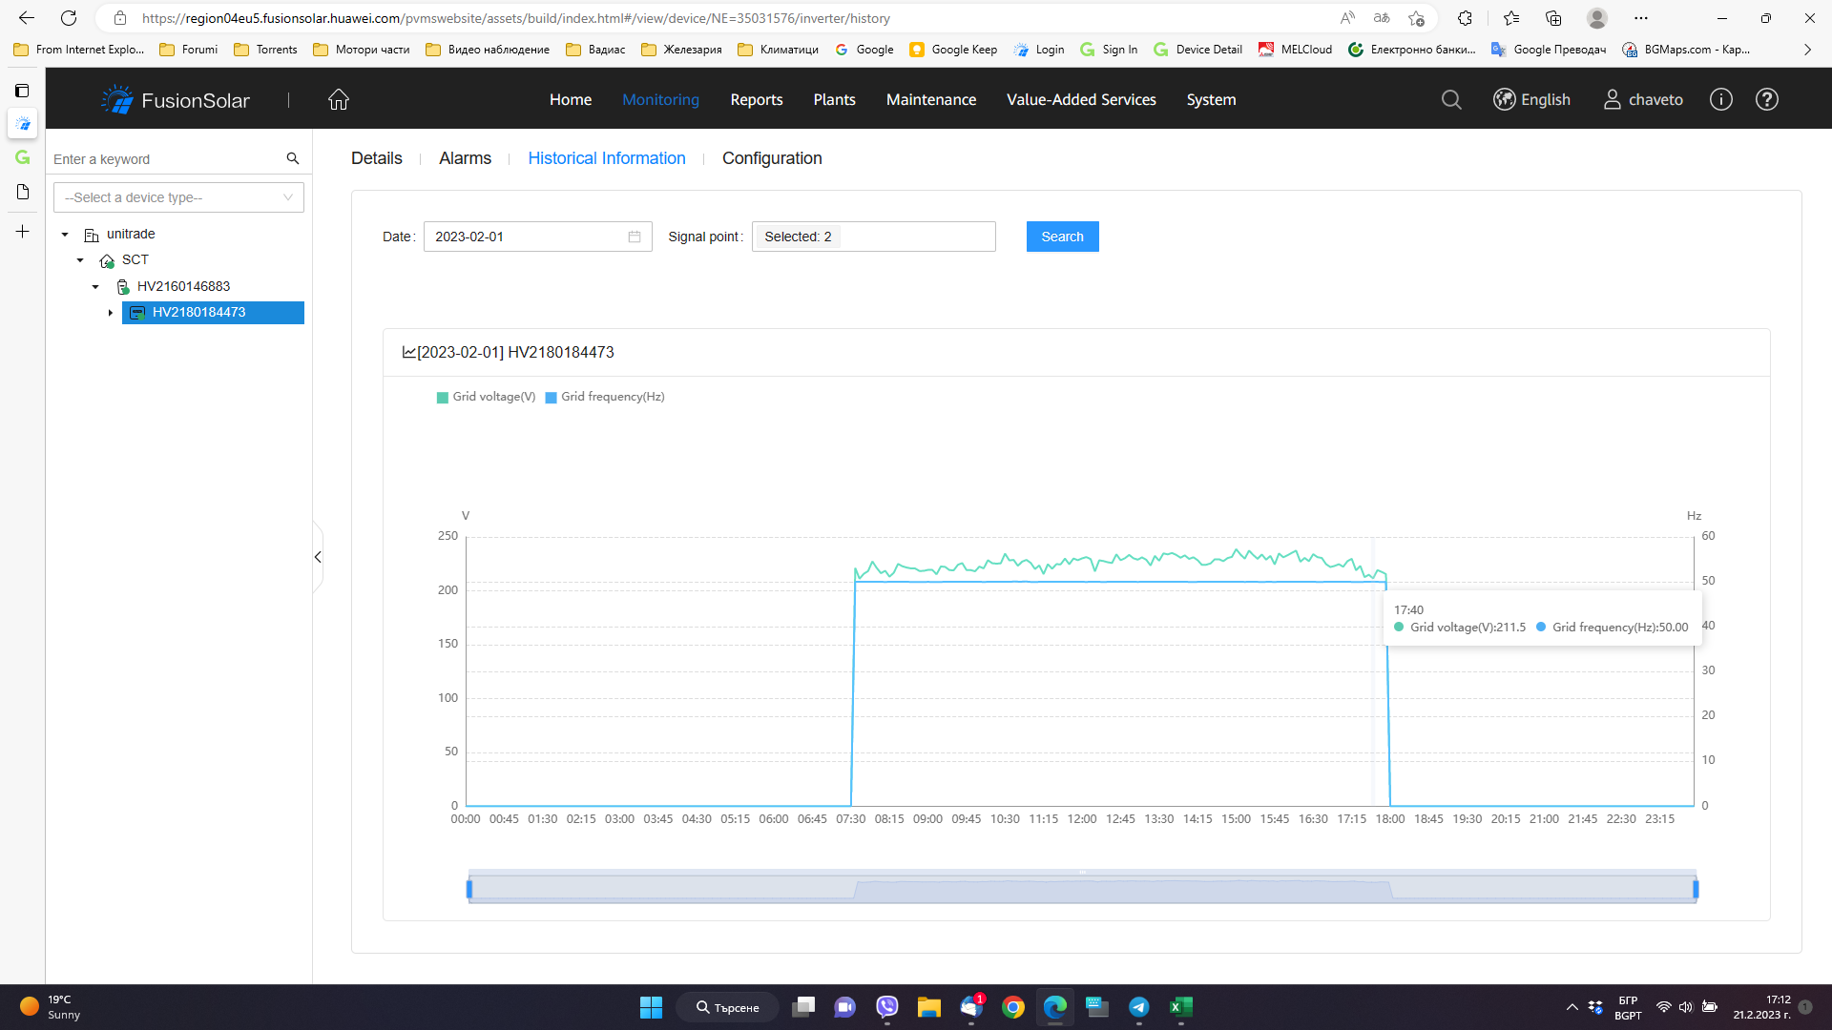Viewport: 1832px width, 1030px height.
Task: Collapse the device tree side panel arrow
Action: [318, 558]
